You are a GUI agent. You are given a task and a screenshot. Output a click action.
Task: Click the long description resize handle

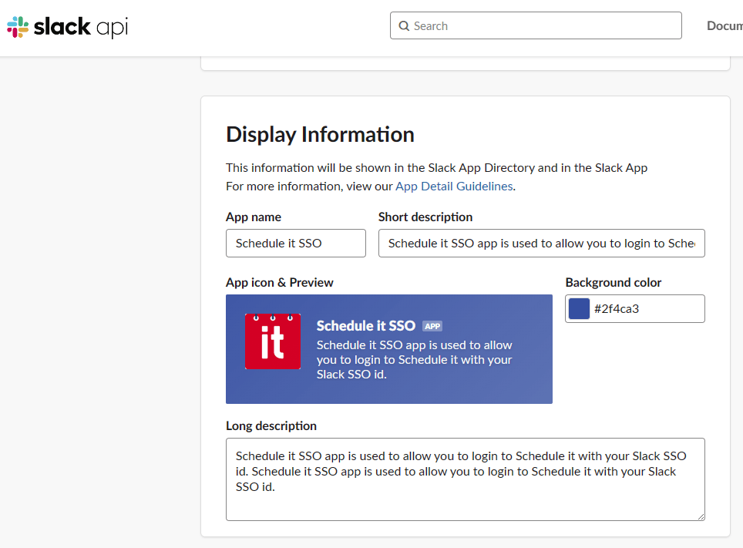[701, 516]
